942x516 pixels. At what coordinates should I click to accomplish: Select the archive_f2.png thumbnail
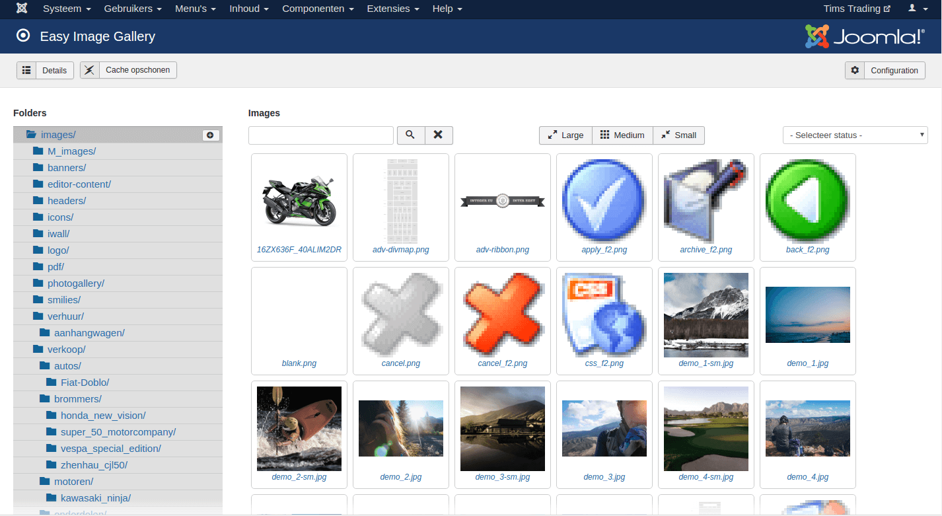(x=706, y=202)
